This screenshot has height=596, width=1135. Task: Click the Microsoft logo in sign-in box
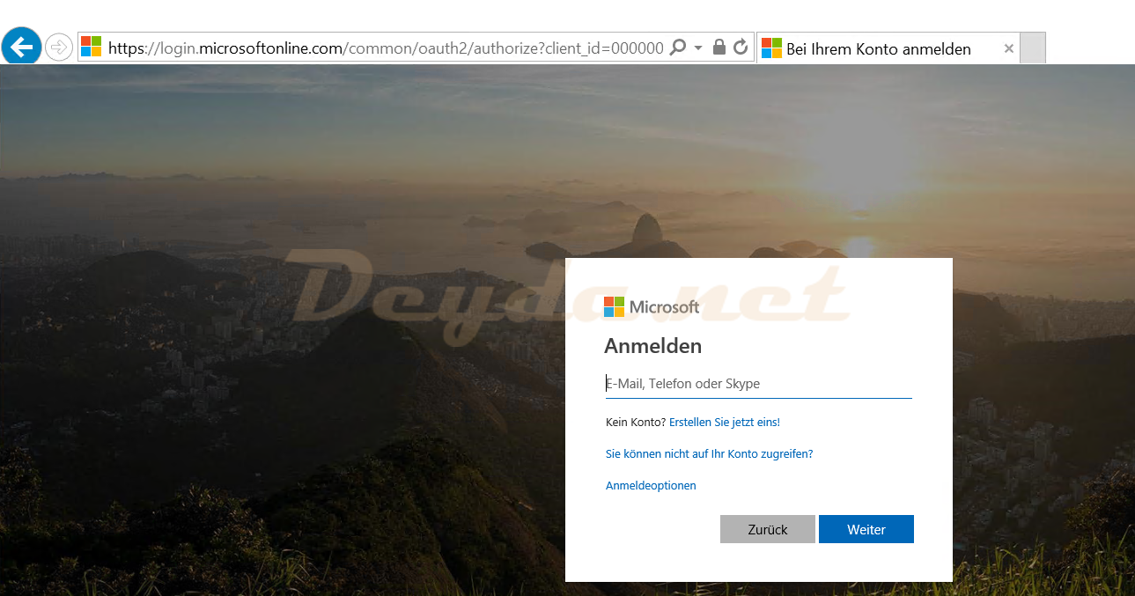652,306
